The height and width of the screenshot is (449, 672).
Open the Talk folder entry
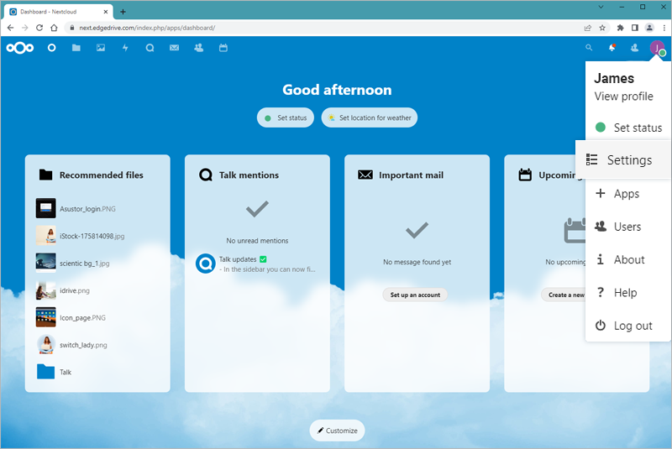[97, 372]
